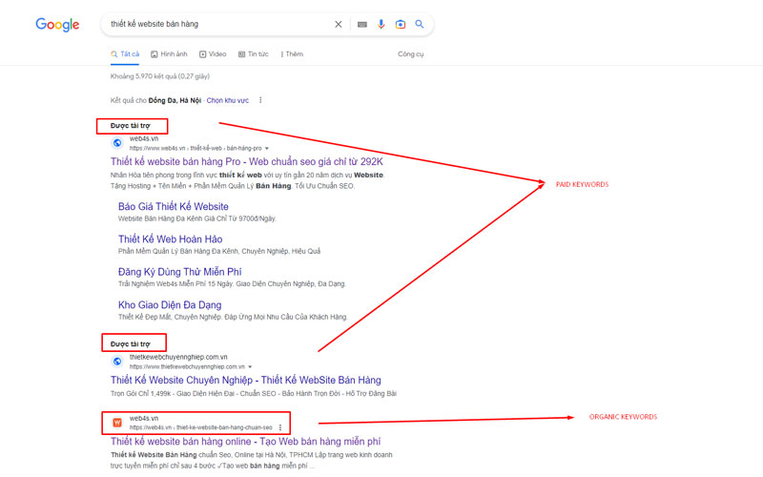Open the Thêm more menu
Image resolution: width=763 pixels, height=477 pixels.
point(292,54)
